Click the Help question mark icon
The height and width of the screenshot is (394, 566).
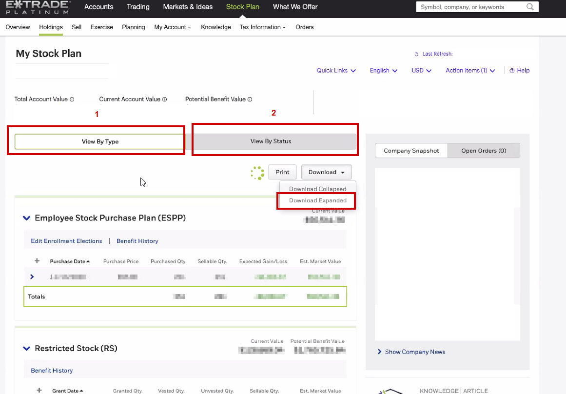click(x=512, y=71)
